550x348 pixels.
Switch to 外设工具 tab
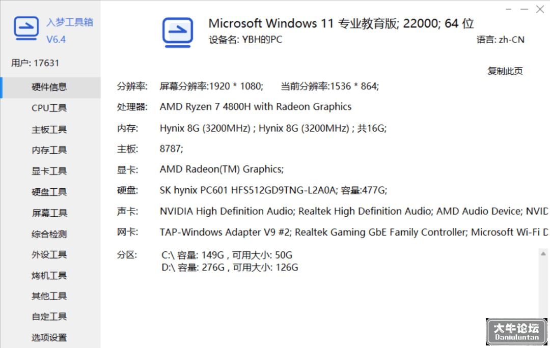[x=50, y=254]
